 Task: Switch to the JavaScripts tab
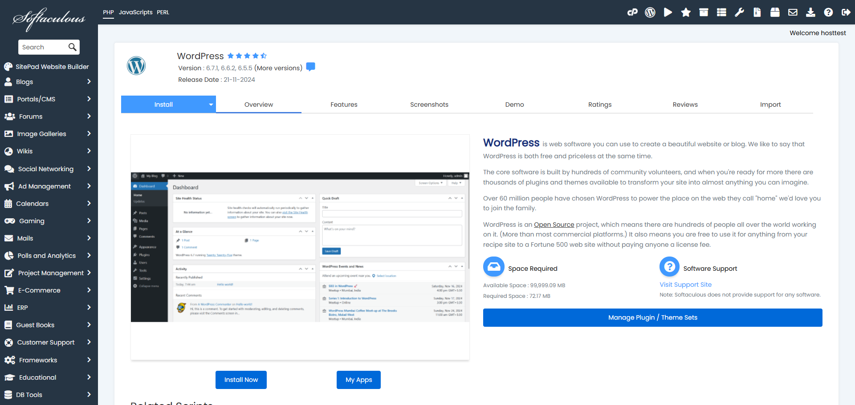coord(135,12)
